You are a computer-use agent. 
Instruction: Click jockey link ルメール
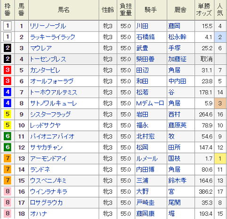pos(147,158)
